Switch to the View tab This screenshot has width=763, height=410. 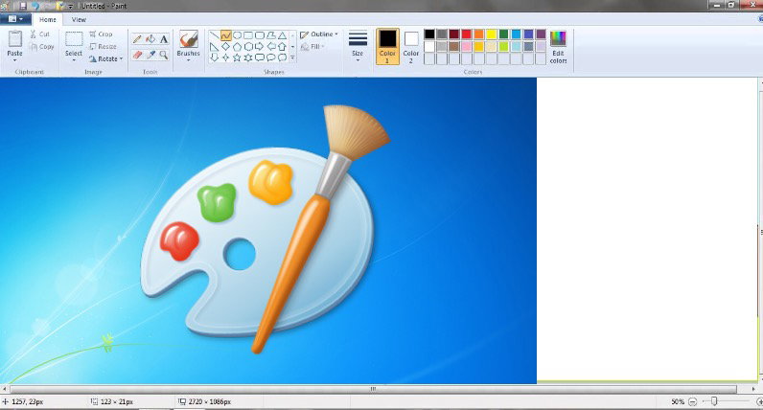pos(79,20)
